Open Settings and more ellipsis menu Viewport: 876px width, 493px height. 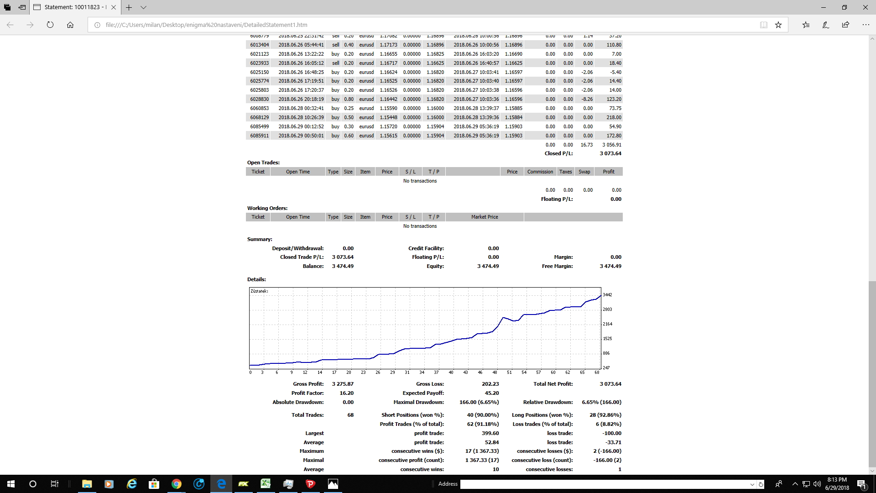[x=866, y=25]
